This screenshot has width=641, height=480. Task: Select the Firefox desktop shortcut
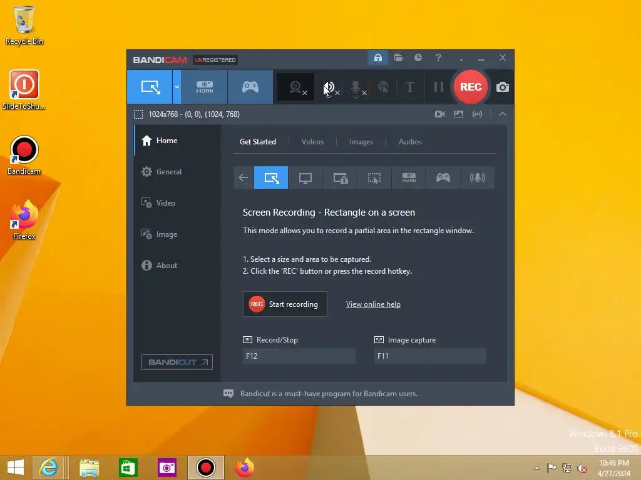tap(24, 220)
